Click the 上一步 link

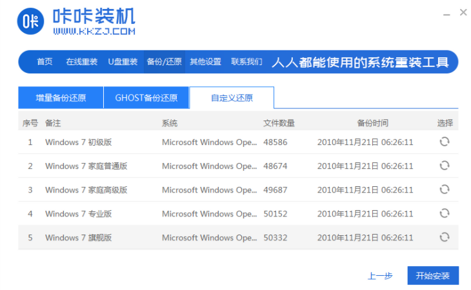[x=380, y=276]
